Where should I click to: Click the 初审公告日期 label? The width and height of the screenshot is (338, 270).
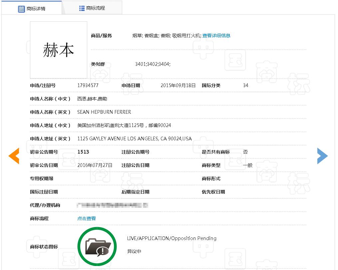tap(44, 165)
